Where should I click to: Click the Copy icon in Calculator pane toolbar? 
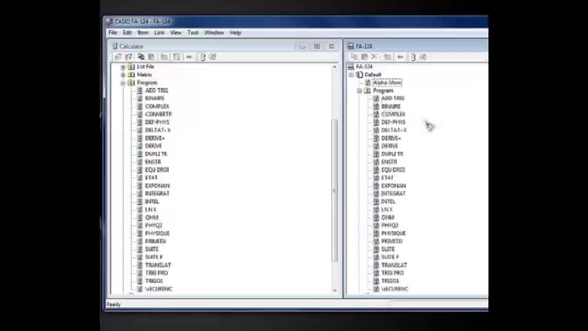141,57
